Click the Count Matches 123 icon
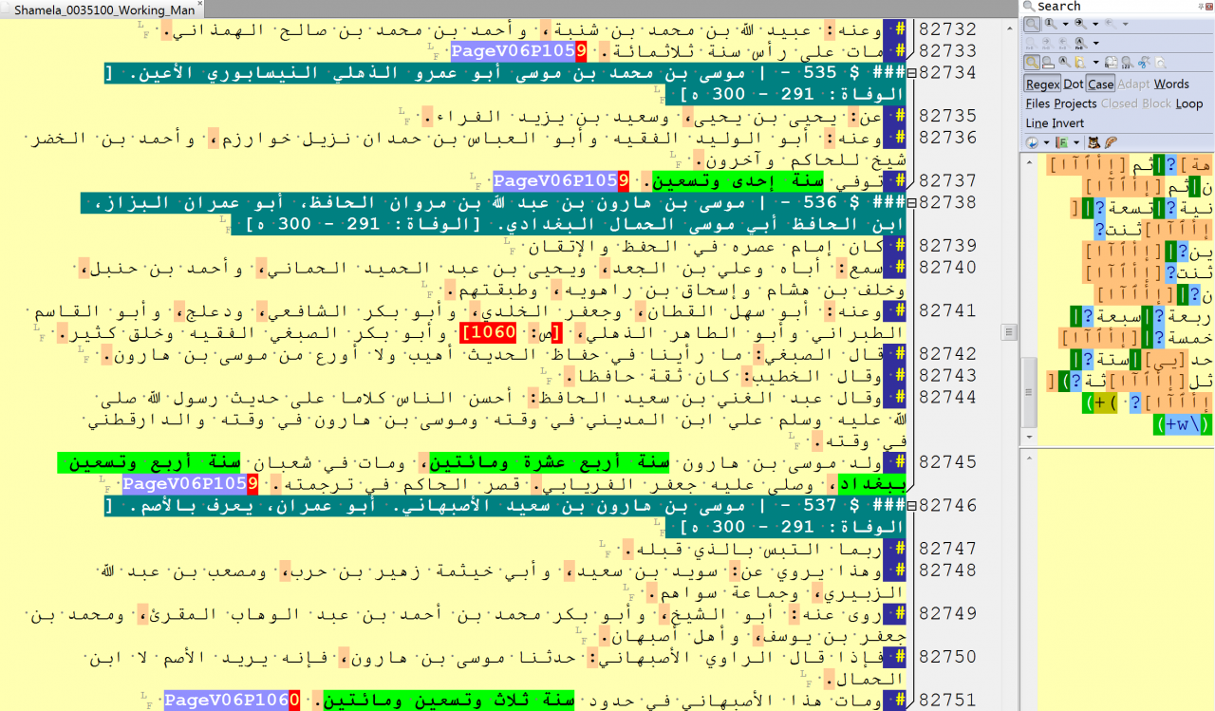1215x711 pixels. coord(1127,62)
